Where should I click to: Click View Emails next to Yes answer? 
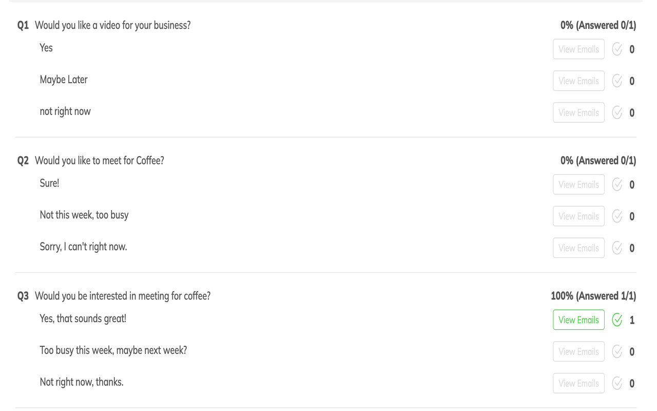click(x=578, y=49)
